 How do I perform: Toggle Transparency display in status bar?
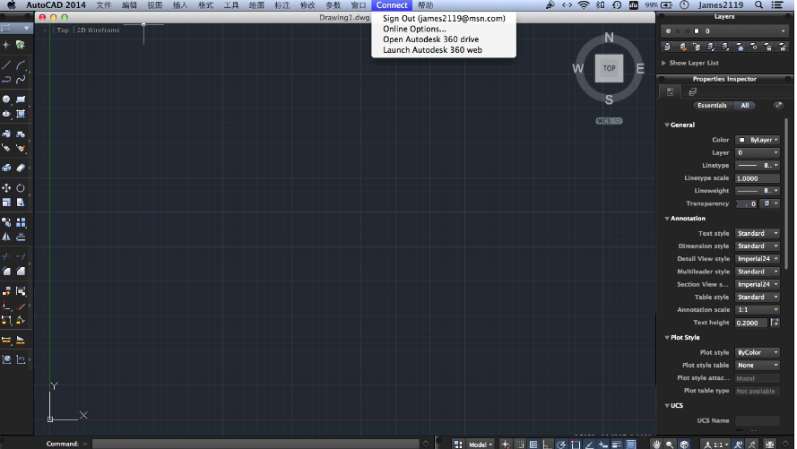631,445
